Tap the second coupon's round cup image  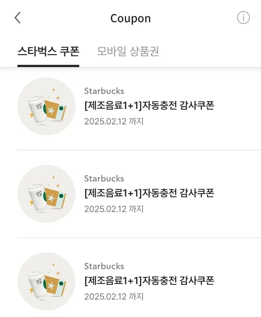46,194
